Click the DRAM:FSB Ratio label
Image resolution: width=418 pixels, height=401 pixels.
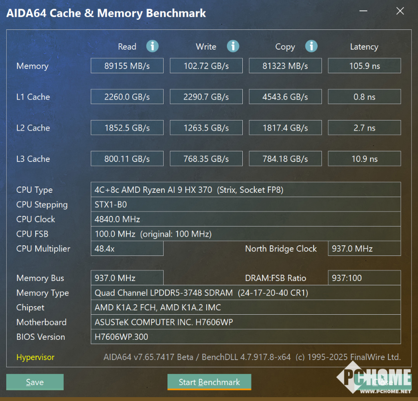click(276, 278)
